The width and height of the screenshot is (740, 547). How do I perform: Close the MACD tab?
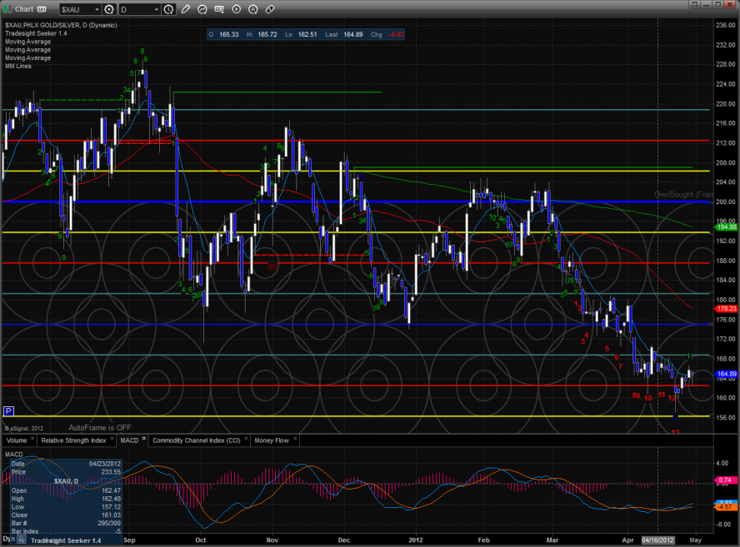[143, 440]
